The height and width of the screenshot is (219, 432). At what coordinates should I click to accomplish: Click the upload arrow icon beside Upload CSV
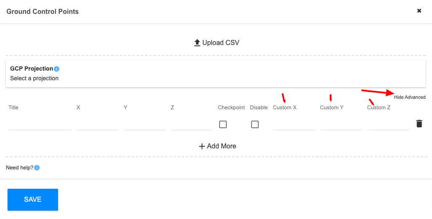tap(197, 43)
